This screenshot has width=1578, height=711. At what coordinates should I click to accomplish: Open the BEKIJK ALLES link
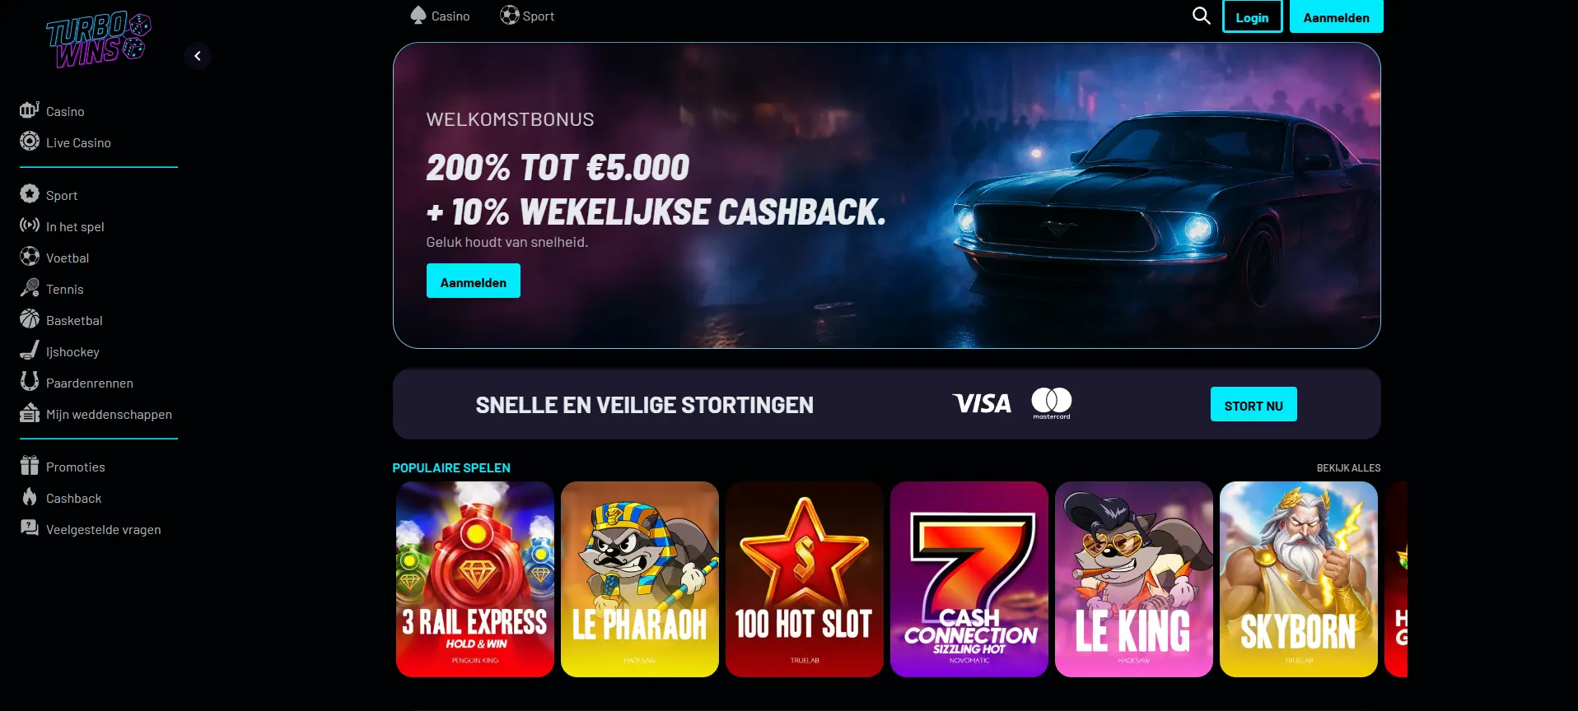pyautogui.click(x=1348, y=467)
